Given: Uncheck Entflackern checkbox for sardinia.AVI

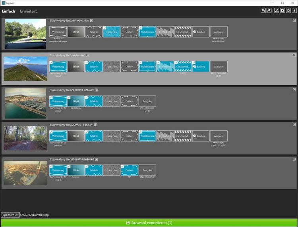Looking at the screenshot, I should [x=158, y=63].
